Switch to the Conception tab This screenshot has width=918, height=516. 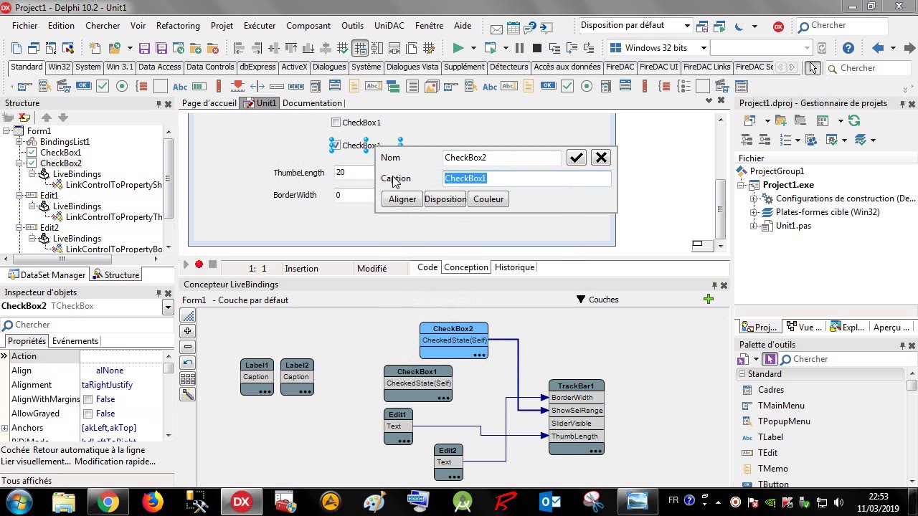[x=465, y=267]
